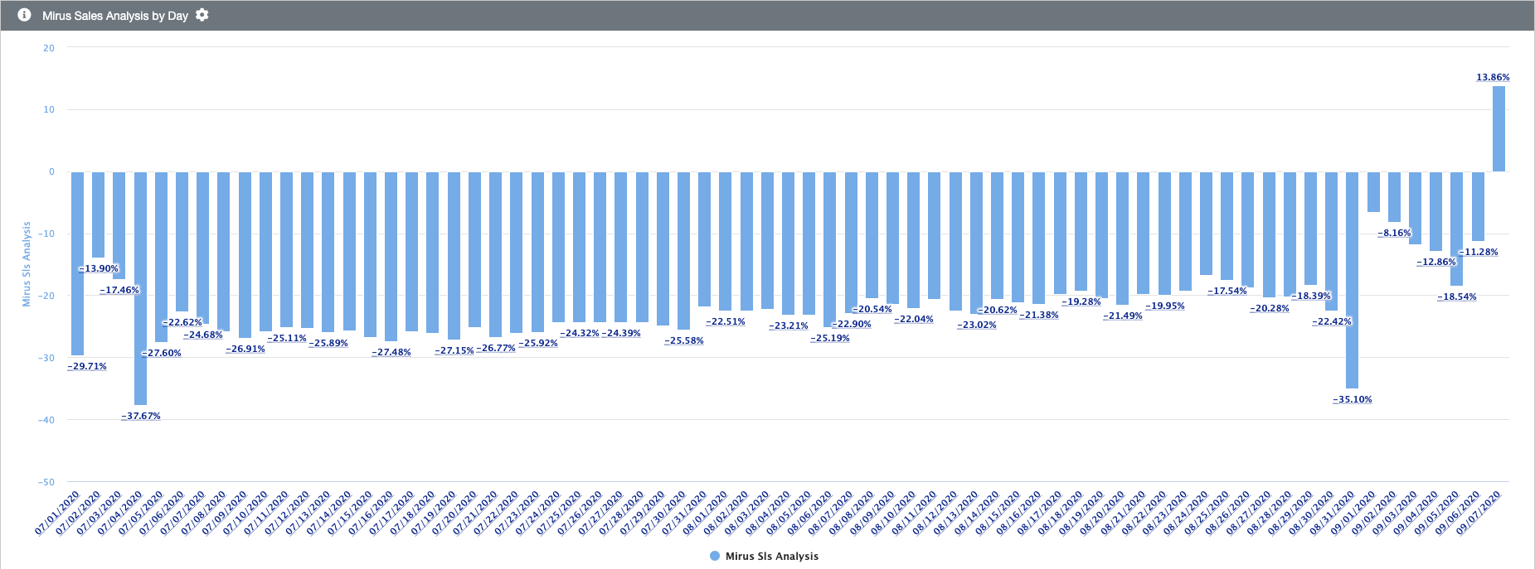Click the -37.67% data label
Image resolution: width=1535 pixels, height=569 pixels.
141,416
